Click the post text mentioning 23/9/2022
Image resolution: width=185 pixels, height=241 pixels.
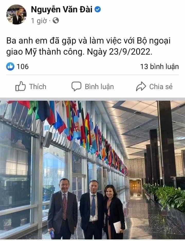88,46
